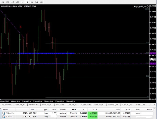
Task: Click the AUDUSD,H4 chart title text
Action: coord(6,6)
